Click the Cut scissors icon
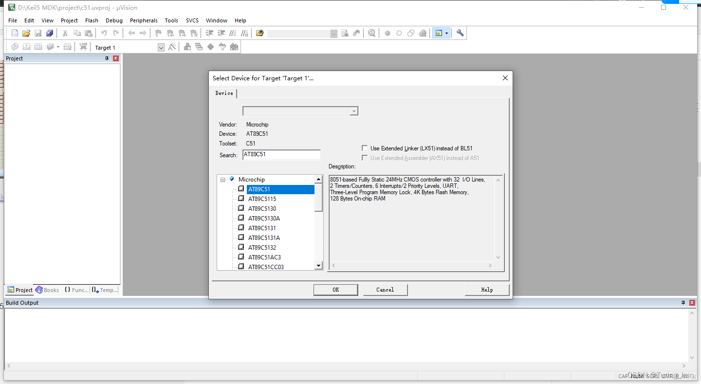This screenshot has height=384, width=701. [65, 33]
